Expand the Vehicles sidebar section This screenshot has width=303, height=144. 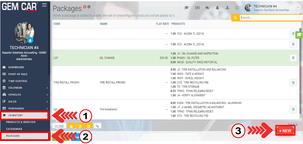point(25,95)
